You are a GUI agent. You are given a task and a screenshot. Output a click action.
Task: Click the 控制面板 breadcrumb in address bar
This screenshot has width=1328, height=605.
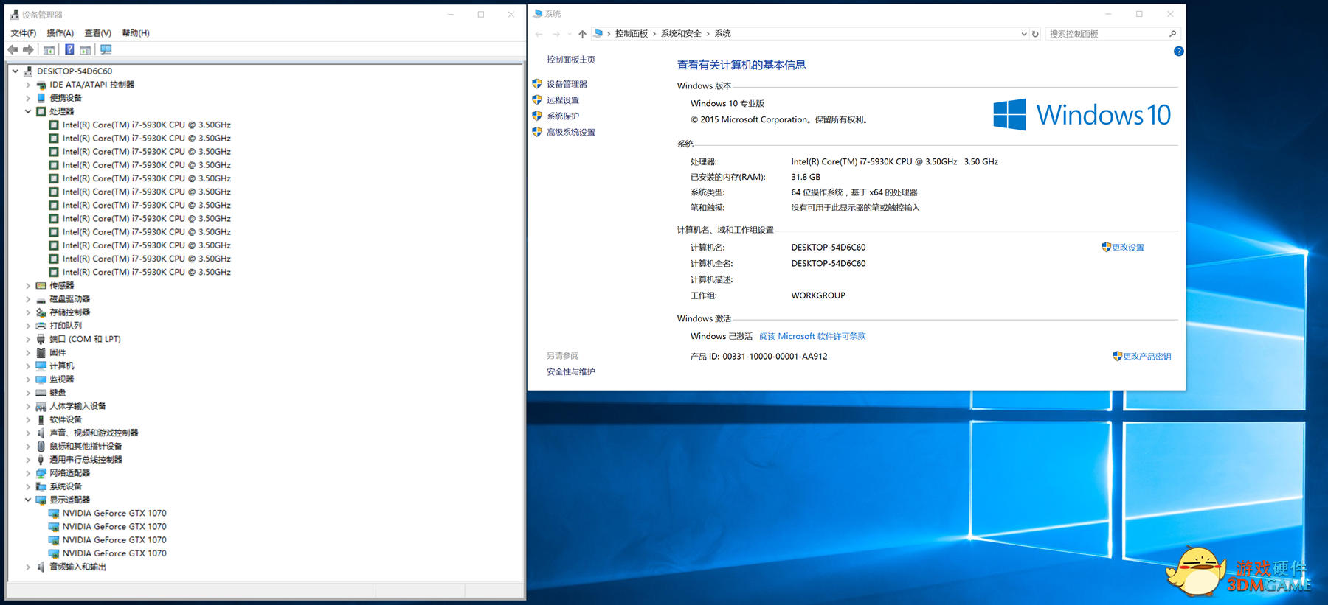pyautogui.click(x=632, y=34)
